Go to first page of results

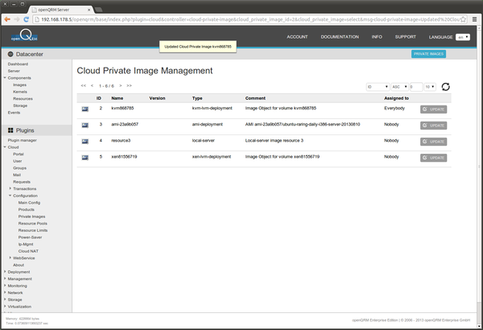tap(84, 85)
